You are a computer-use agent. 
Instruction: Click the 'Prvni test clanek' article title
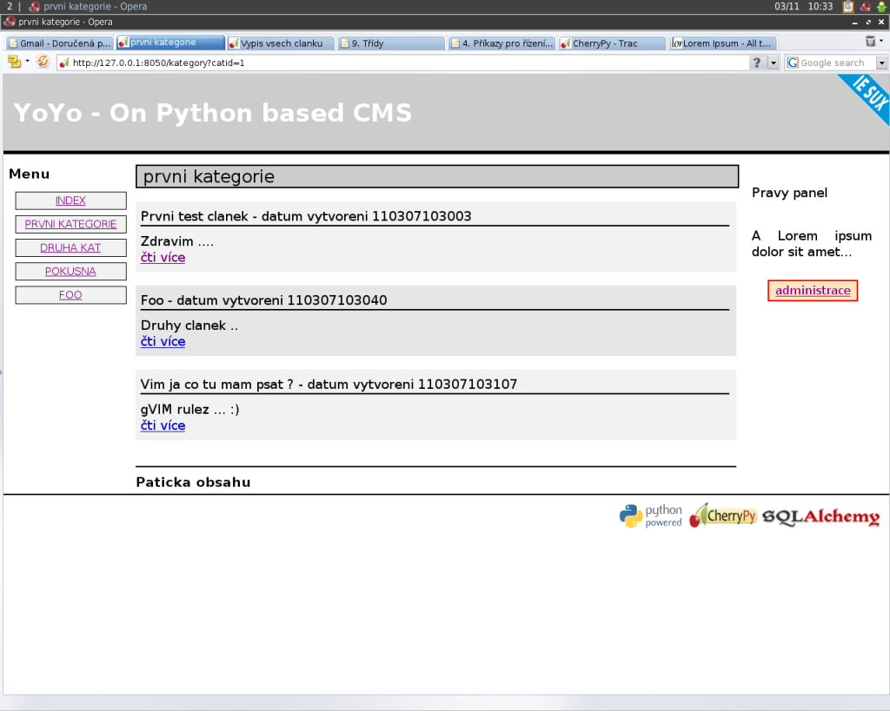pos(306,216)
